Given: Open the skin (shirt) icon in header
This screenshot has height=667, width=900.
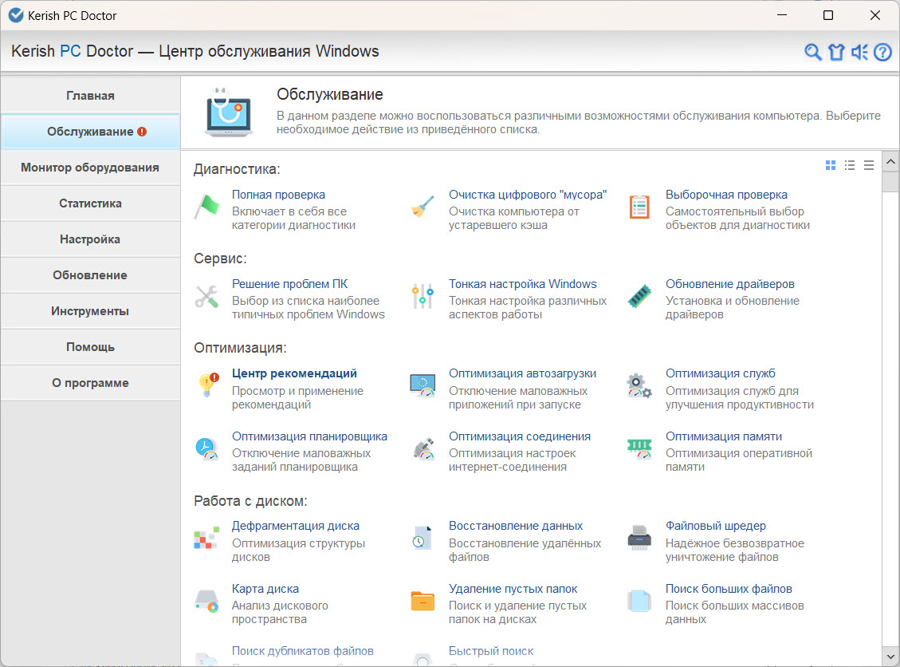Looking at the screenshot, I should coord(835,53).
